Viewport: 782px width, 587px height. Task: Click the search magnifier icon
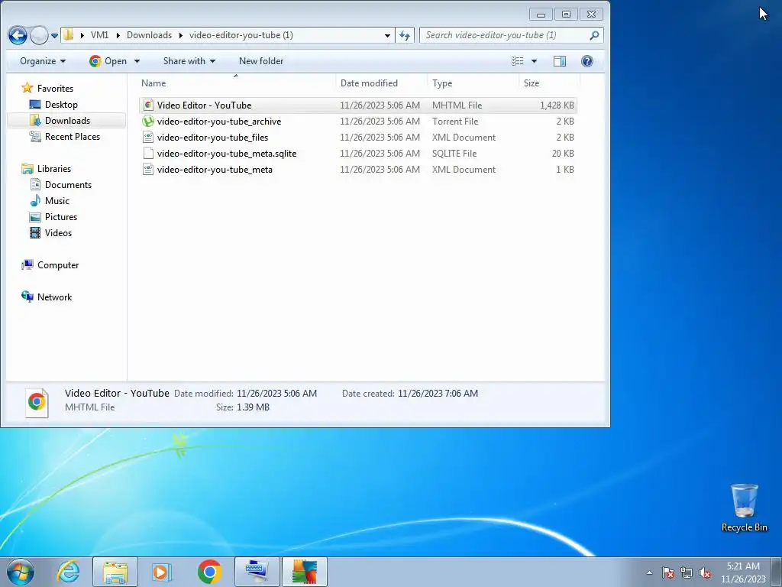coord(594,35)
